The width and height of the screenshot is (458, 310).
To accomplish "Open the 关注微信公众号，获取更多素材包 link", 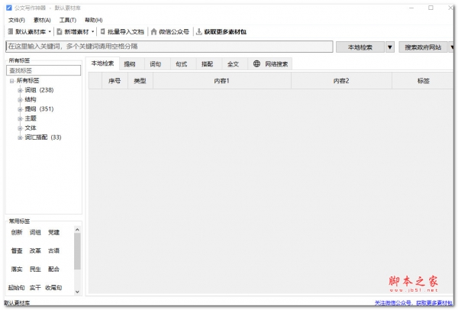I will coord(414,302).
